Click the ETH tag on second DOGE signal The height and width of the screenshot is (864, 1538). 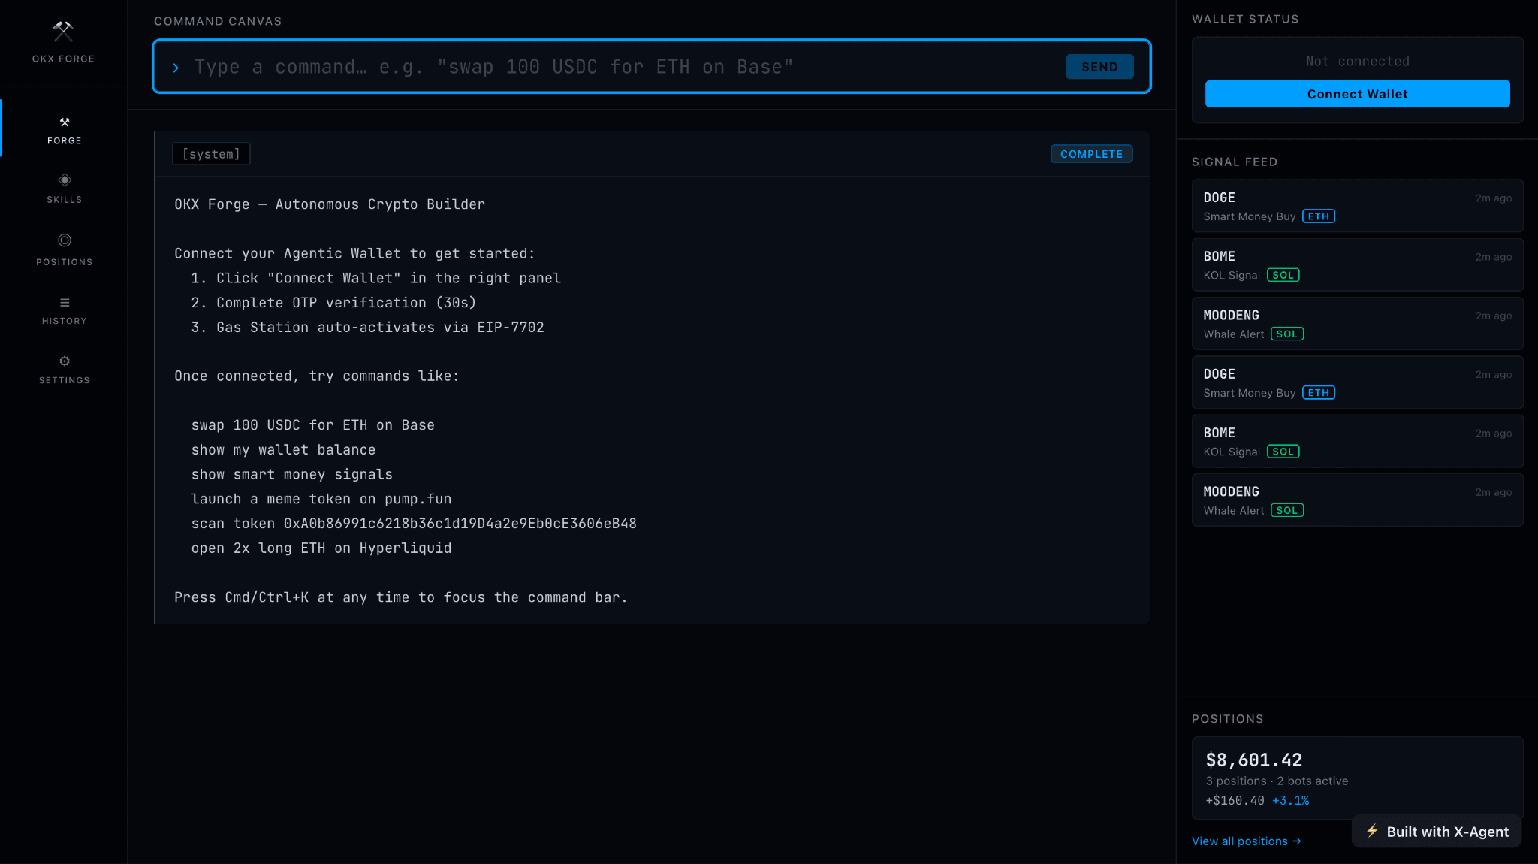click(x=1319, y=393)
